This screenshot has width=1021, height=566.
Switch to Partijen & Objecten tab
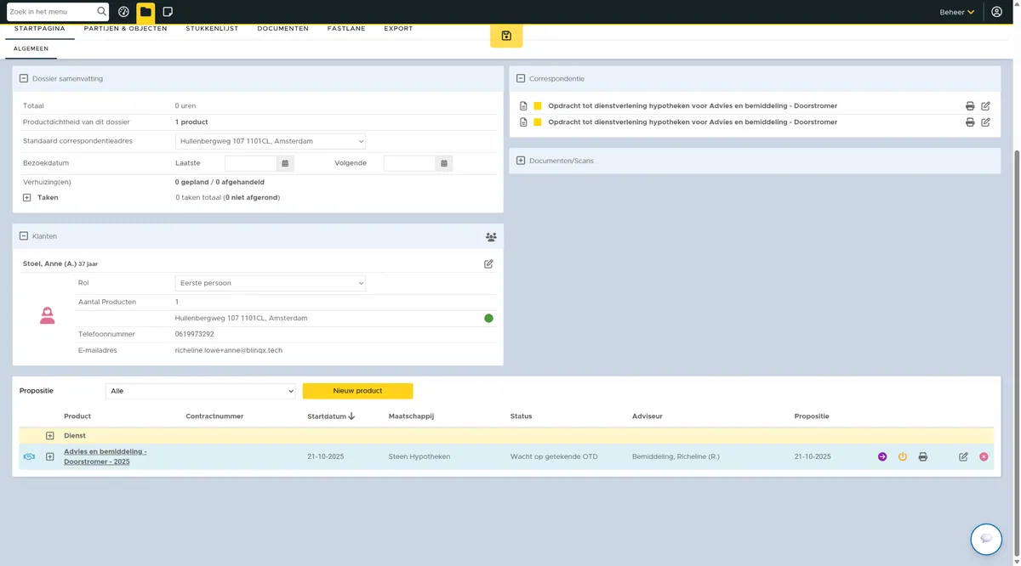[125, 29]
